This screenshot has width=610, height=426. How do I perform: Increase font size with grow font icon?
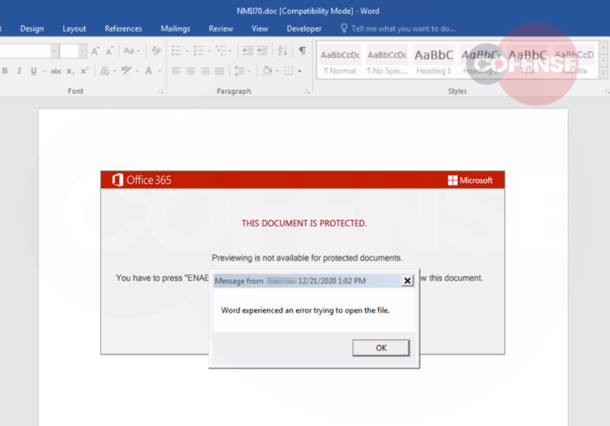click(x=95, y=51)
